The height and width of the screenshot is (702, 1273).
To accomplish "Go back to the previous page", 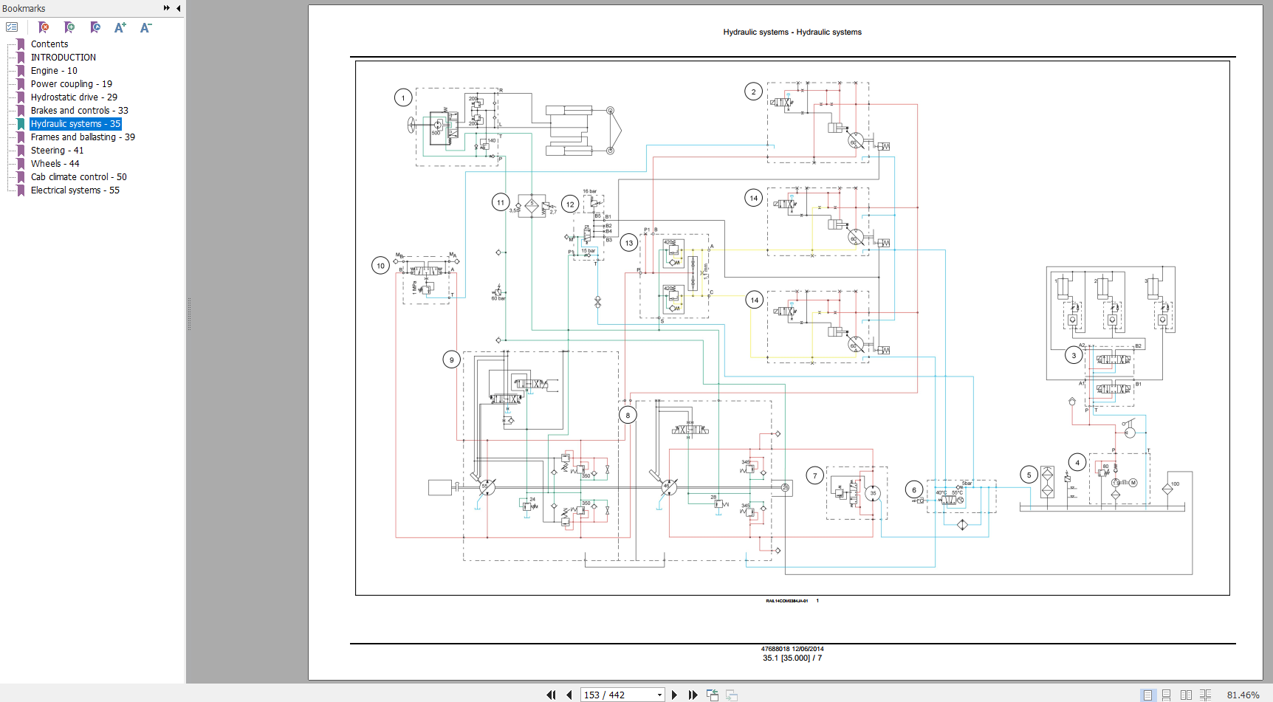I will point(569,695).
